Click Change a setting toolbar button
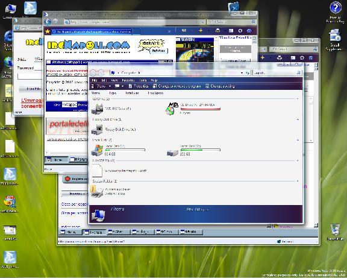This screenshot has width=347, height=278. tap(220, 86)
